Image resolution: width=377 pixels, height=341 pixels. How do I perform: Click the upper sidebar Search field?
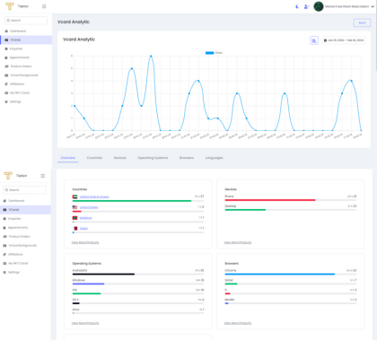tap(26, 21)
